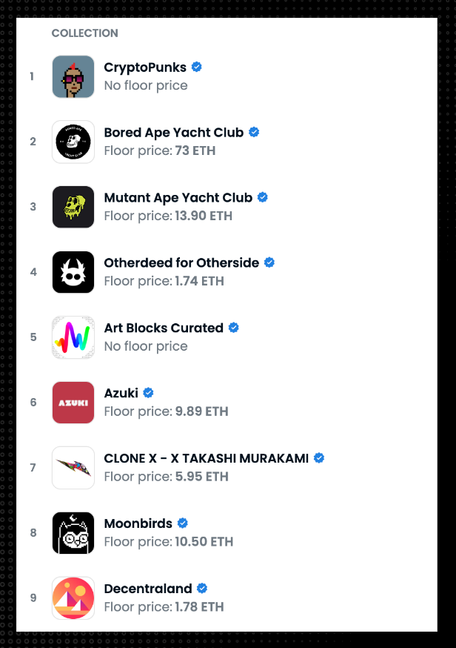Open the CryptoPunks collection avatar
This screenshot has width=456, height=648.
coord(73,77)
